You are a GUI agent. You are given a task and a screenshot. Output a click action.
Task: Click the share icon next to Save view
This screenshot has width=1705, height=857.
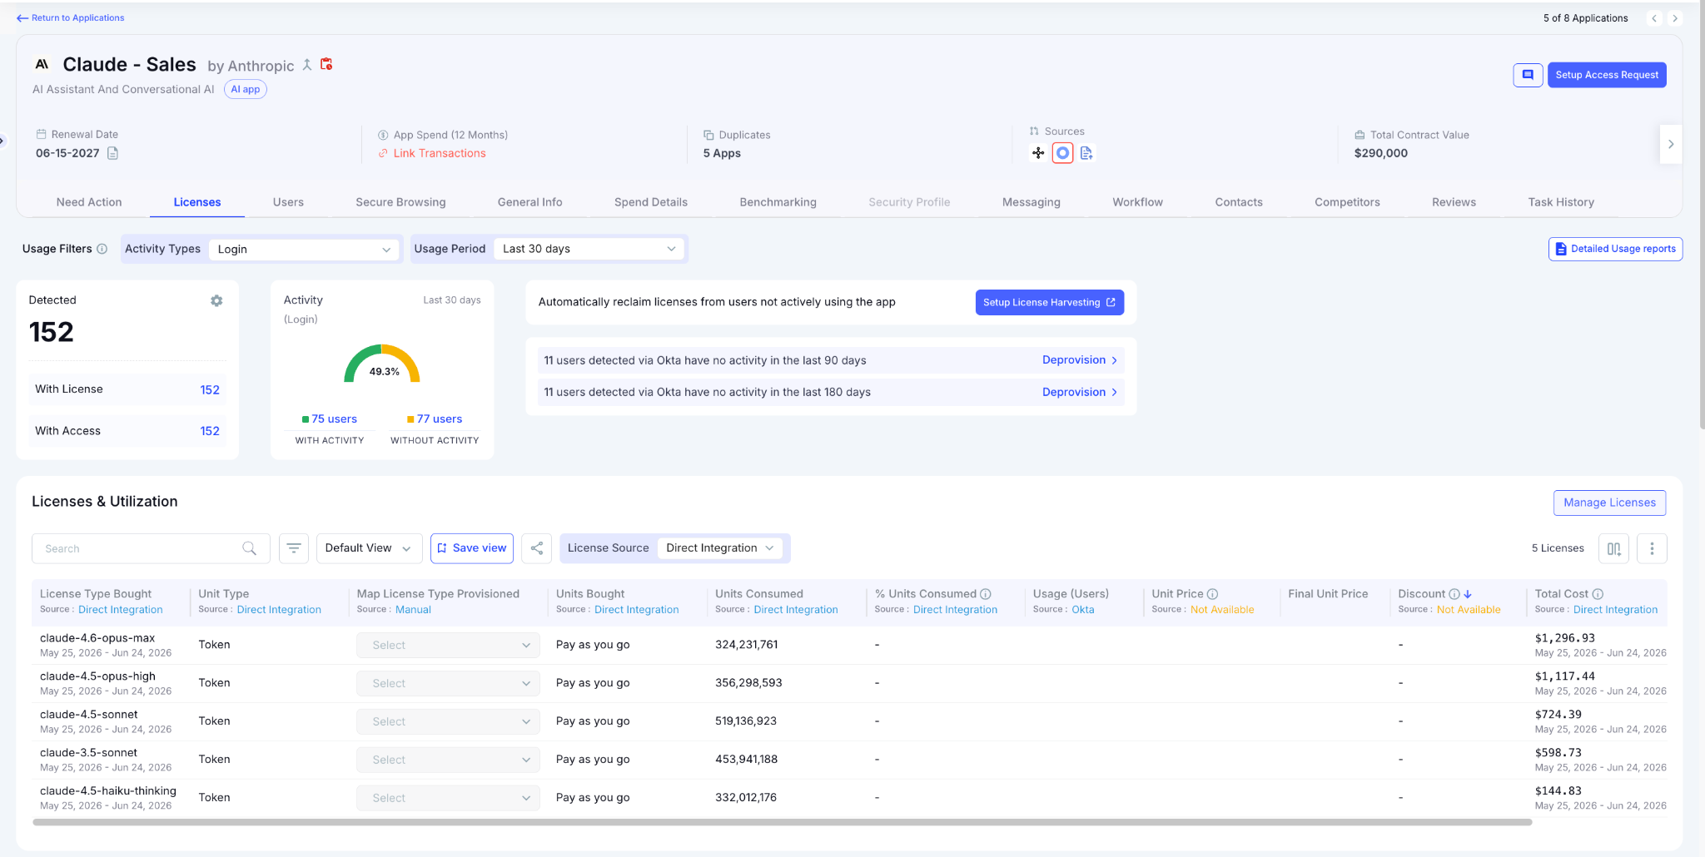tap(537, 548)
